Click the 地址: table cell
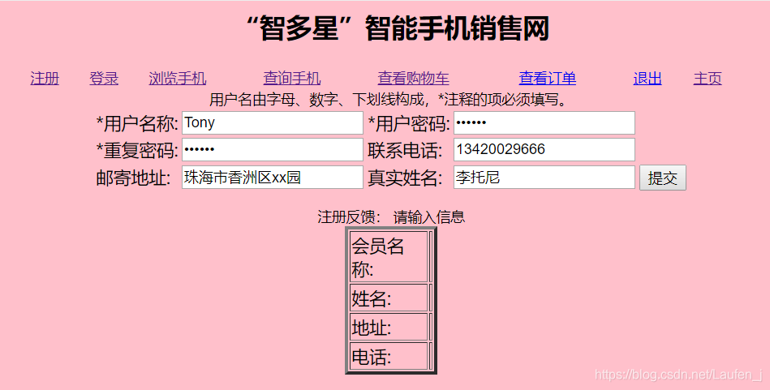The width and height of the screenshot is (770, 390). point(389,328)
